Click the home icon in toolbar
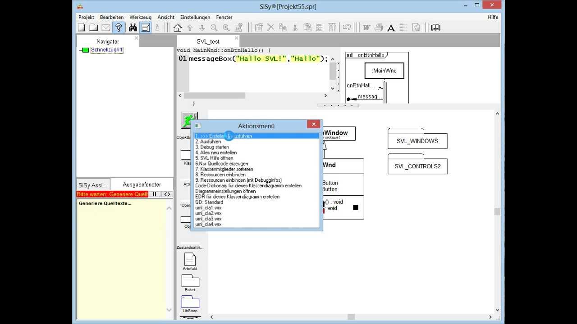The height and width of the screenshot is (324, 577). [178, 27]
